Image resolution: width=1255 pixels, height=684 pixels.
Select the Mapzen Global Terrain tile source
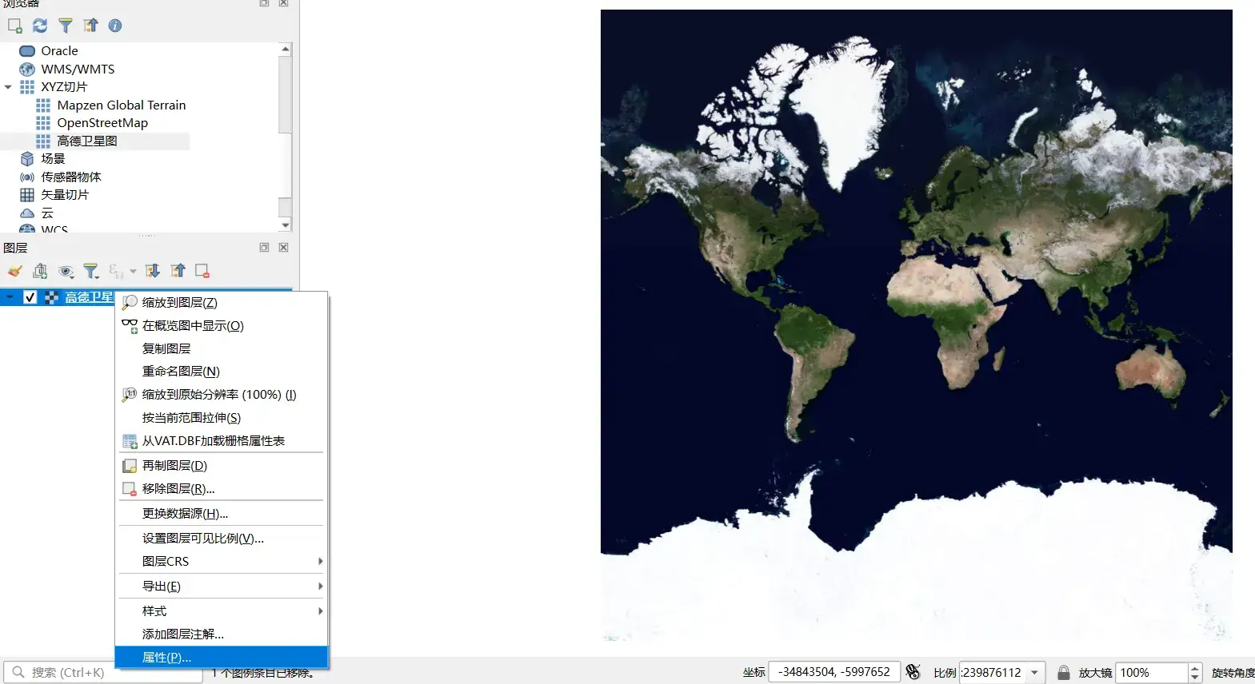(x=121, y=105)
